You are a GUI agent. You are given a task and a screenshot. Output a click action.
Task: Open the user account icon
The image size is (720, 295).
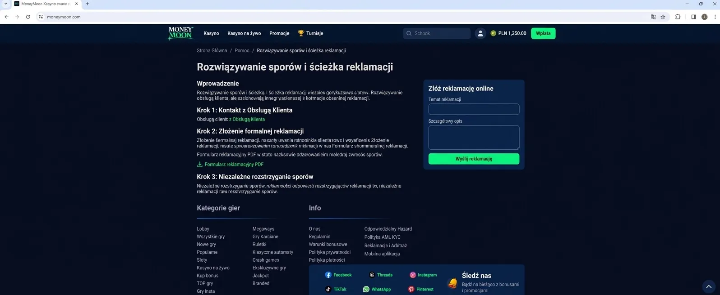pos(480,33)
